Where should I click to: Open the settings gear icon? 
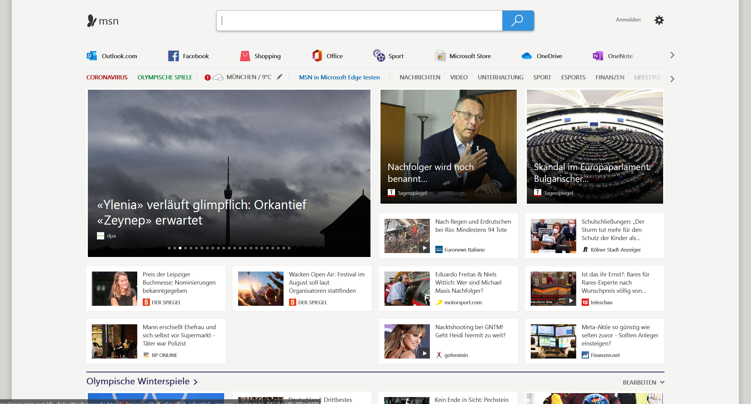point(659,20)
